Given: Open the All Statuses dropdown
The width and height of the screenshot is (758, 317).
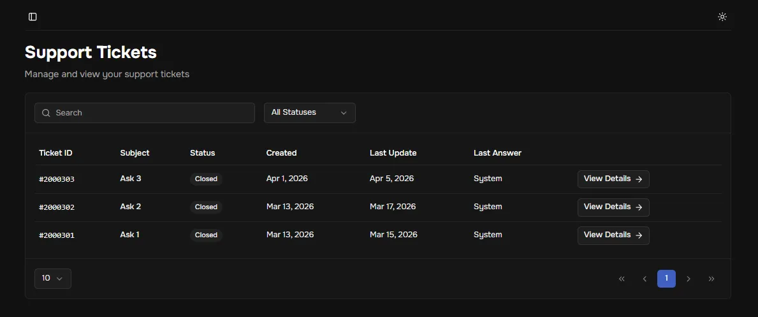Looking at the screenshot, I should (309, 113).
